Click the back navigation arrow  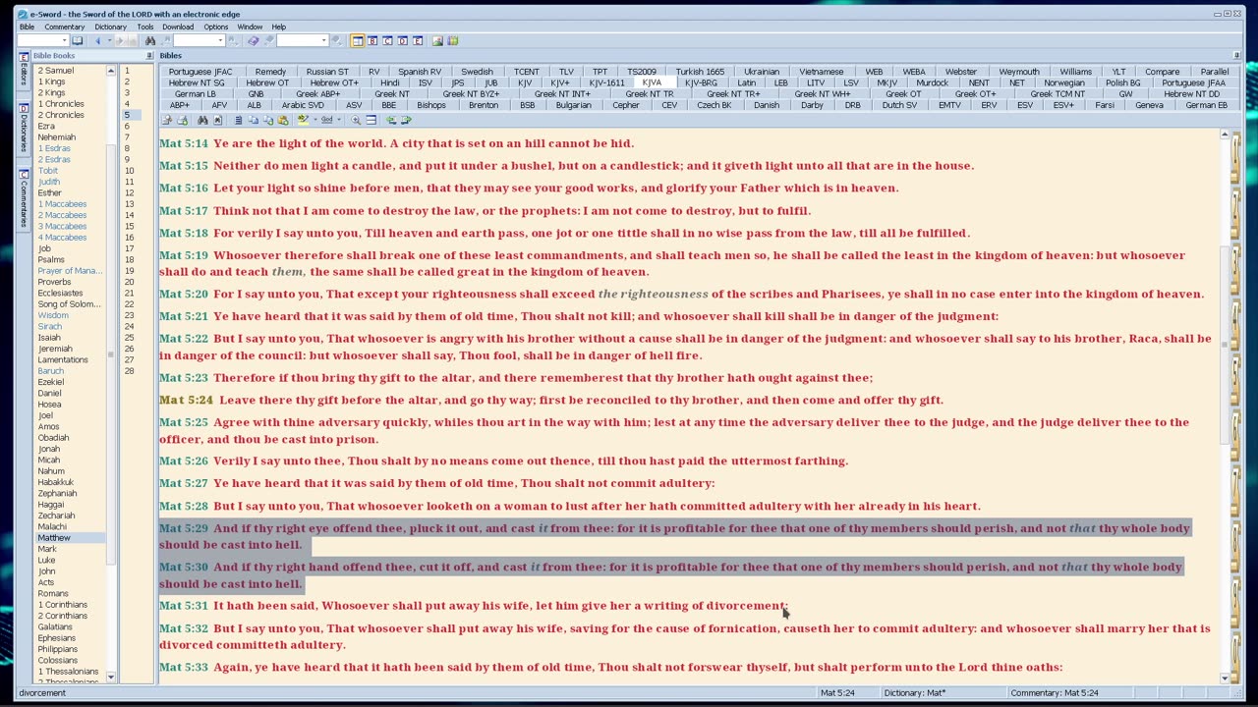click(x=97, y=40)
